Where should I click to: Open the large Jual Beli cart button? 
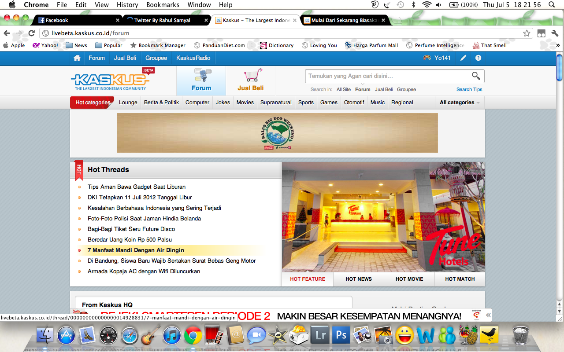251,81
